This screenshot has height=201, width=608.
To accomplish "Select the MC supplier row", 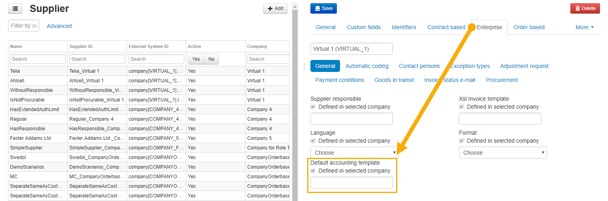I will 149,177.
